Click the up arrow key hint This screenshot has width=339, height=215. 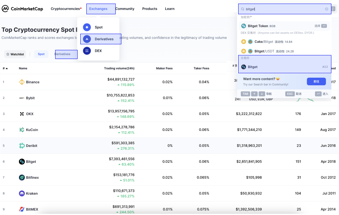pos(255,94)
